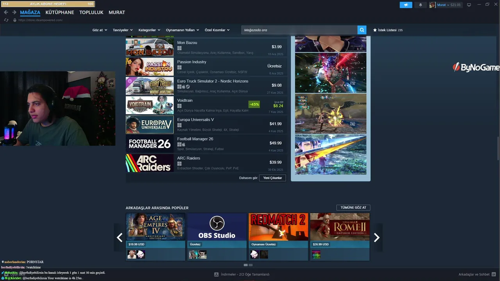Image resolution: width=500 pixels, height=281 pixels.
Task: Open the Football Manager 26 thumbnail
Action: 150,143
